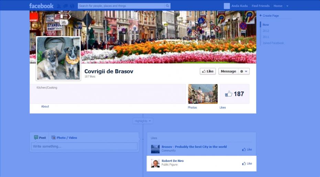The image size is (320, 177).
Task: Jump to 2011 on timeline
Action: [266, 37]
